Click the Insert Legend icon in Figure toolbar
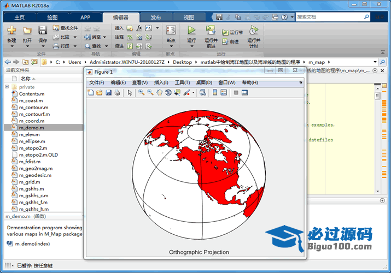The width and height of the screenshot is (391, 273). [224, 93]
